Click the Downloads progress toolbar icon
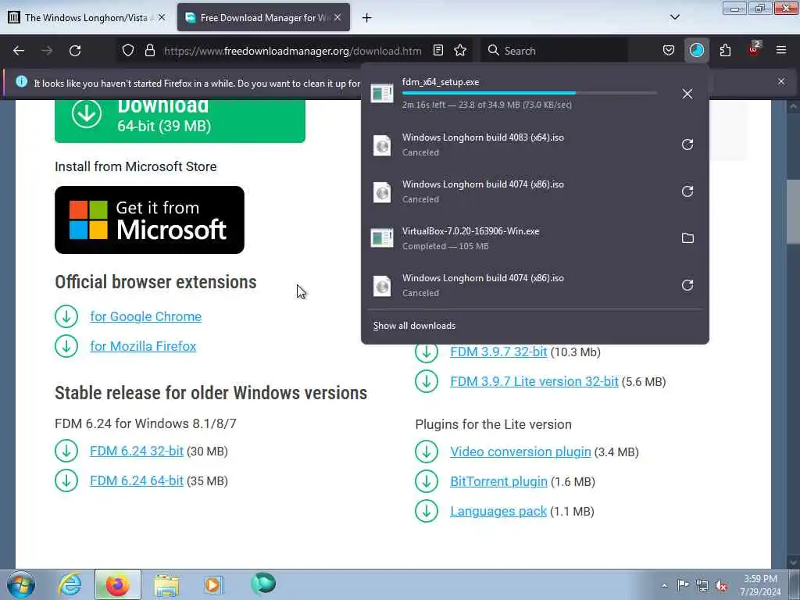 click(x=697, y=51)
